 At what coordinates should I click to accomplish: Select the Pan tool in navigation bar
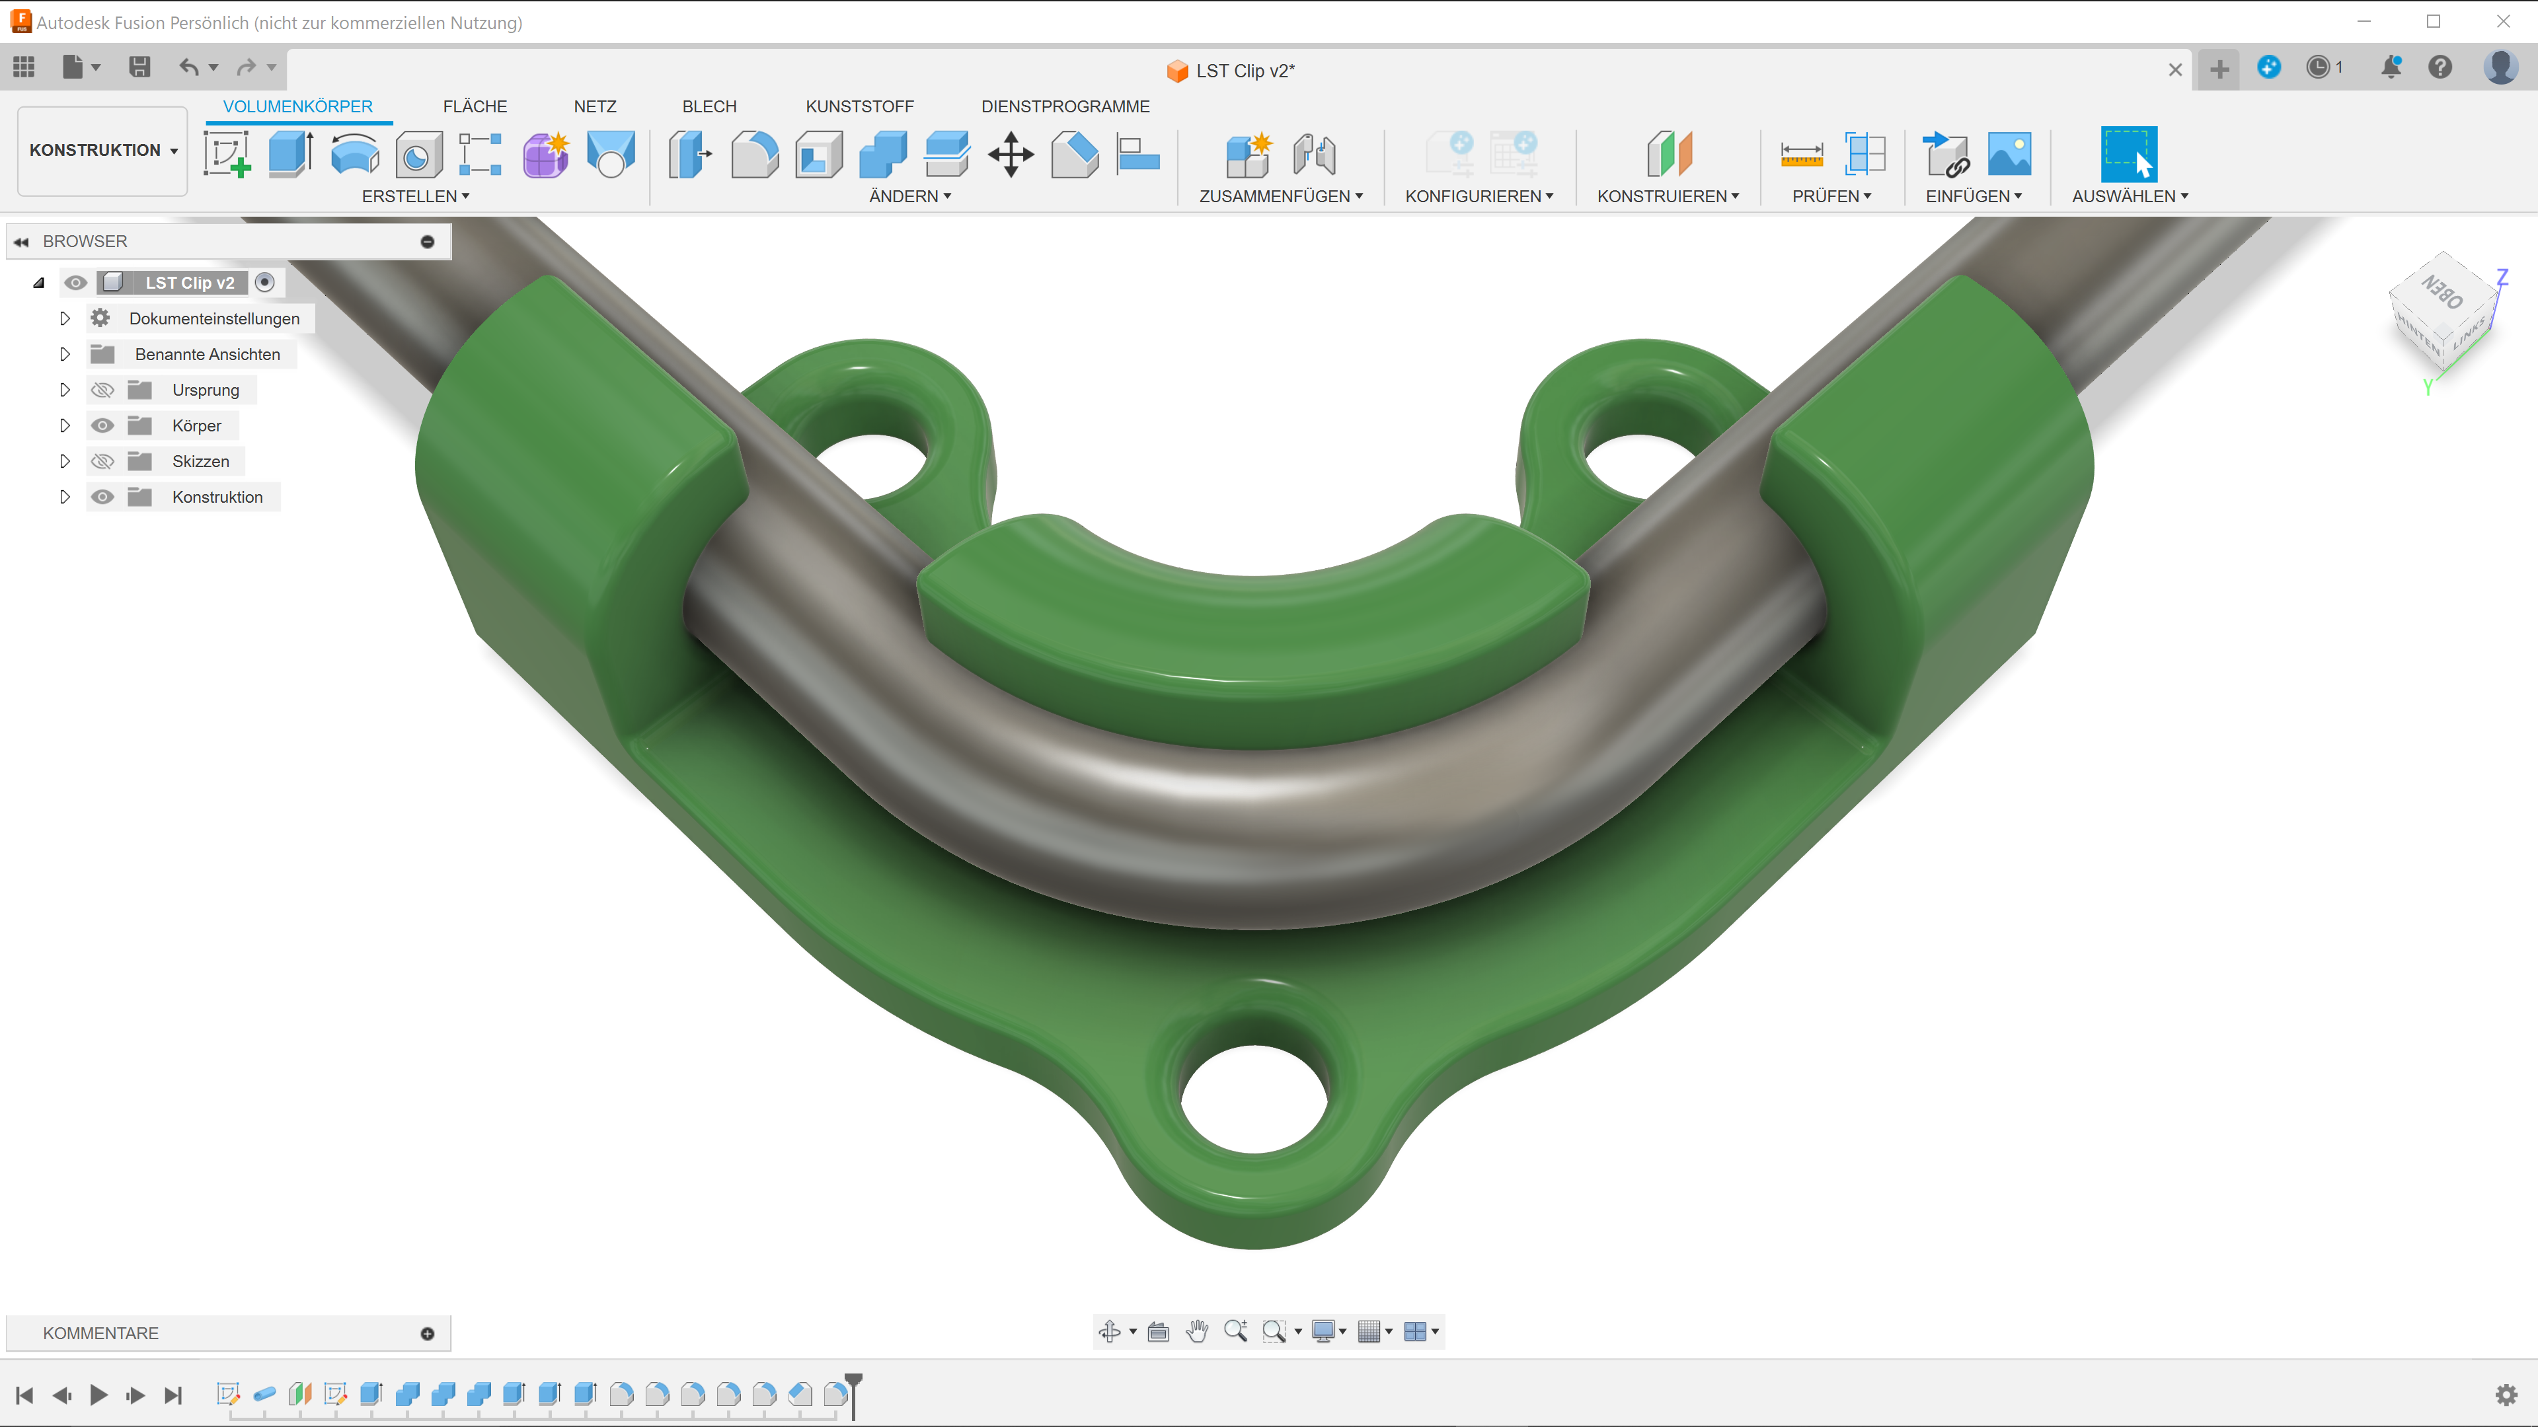click(1197, 1331)
